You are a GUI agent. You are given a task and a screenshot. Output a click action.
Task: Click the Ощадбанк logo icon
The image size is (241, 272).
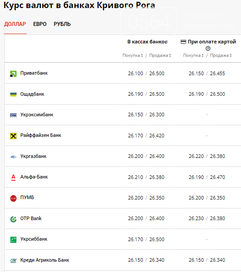tap(13, 94)
